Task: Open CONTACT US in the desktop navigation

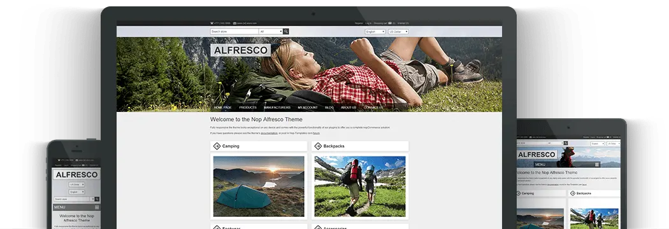Action: [x=373, y=108]
